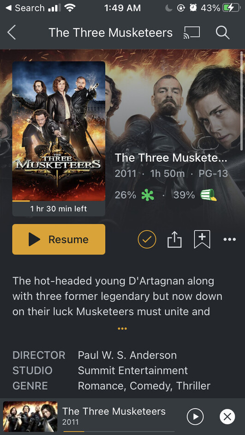Expand the summary with orange dots
This screenshot has height=435, width=245.
122,328
